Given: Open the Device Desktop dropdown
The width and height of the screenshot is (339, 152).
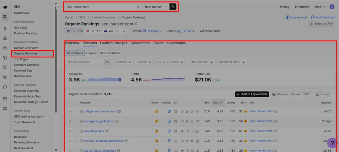Looking at the screenshot, I should 152,31.
